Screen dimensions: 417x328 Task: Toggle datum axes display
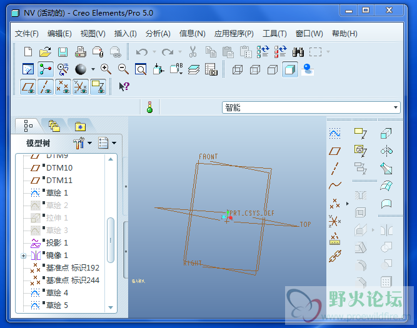point(46,87)
